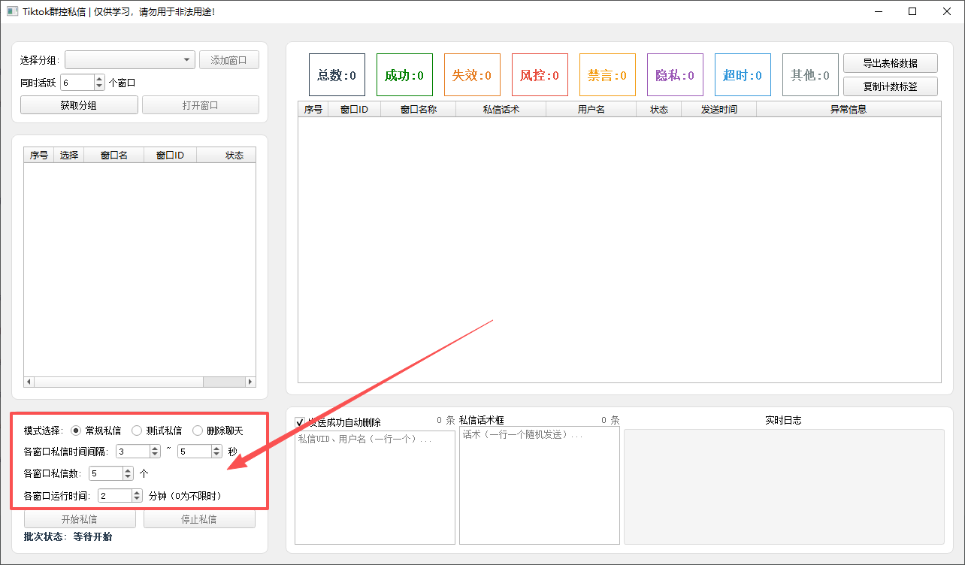
Task: Click the red 风控 counter label
Action: (x=540, y=75)
